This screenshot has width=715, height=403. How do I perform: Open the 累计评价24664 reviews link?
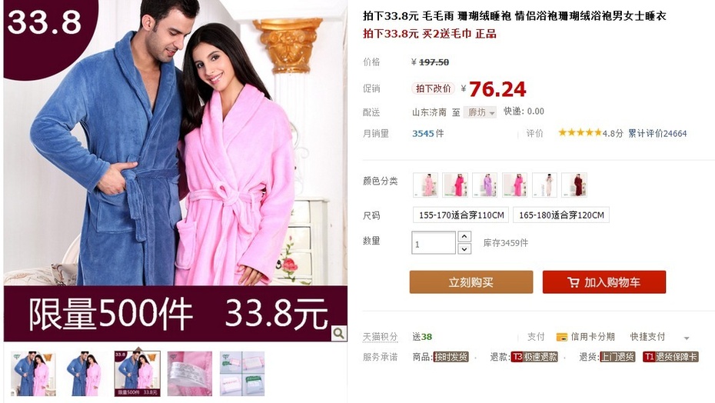point(657,133)
